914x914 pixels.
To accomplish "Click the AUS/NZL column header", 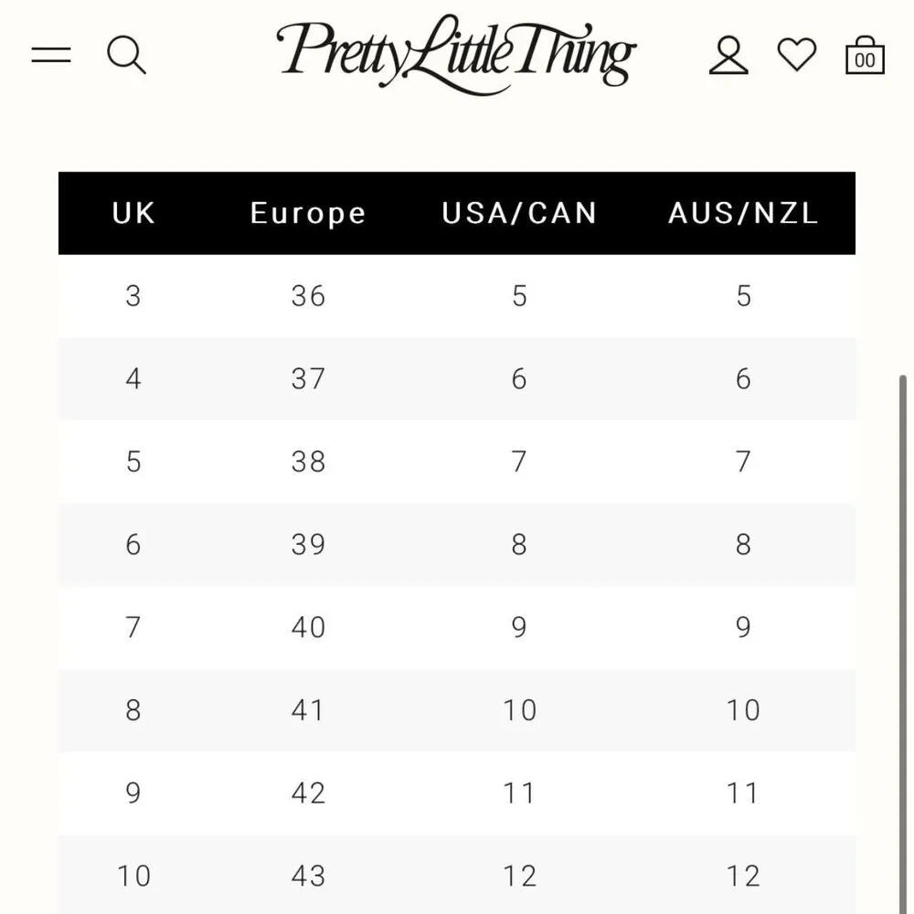I will pyautogui.click(x=743, y=213).
